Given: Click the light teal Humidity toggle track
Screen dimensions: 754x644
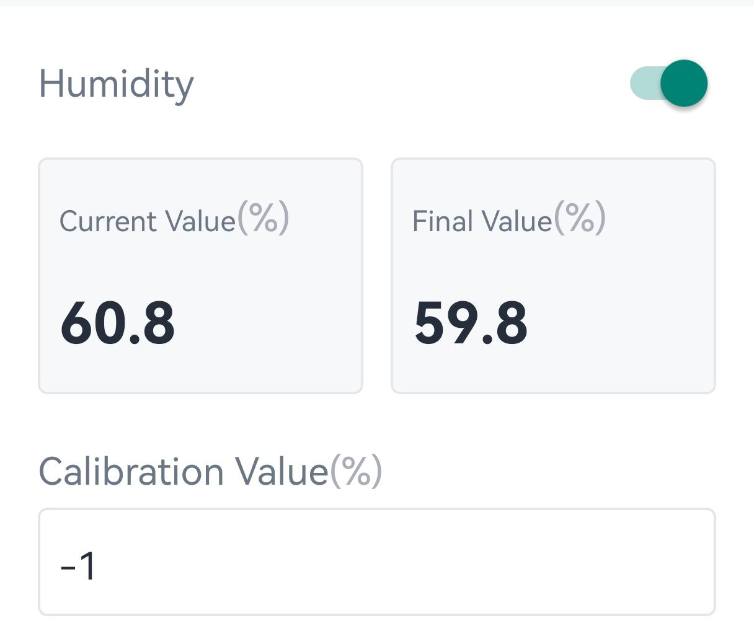Looking at the screenshot, I should tap(644, 83).
